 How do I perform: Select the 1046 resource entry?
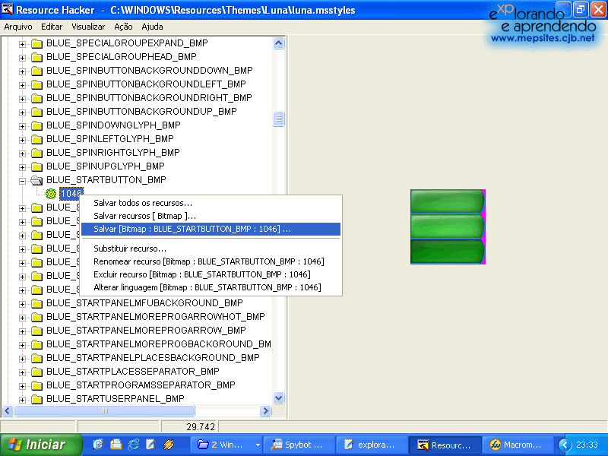tap(71, 194)
